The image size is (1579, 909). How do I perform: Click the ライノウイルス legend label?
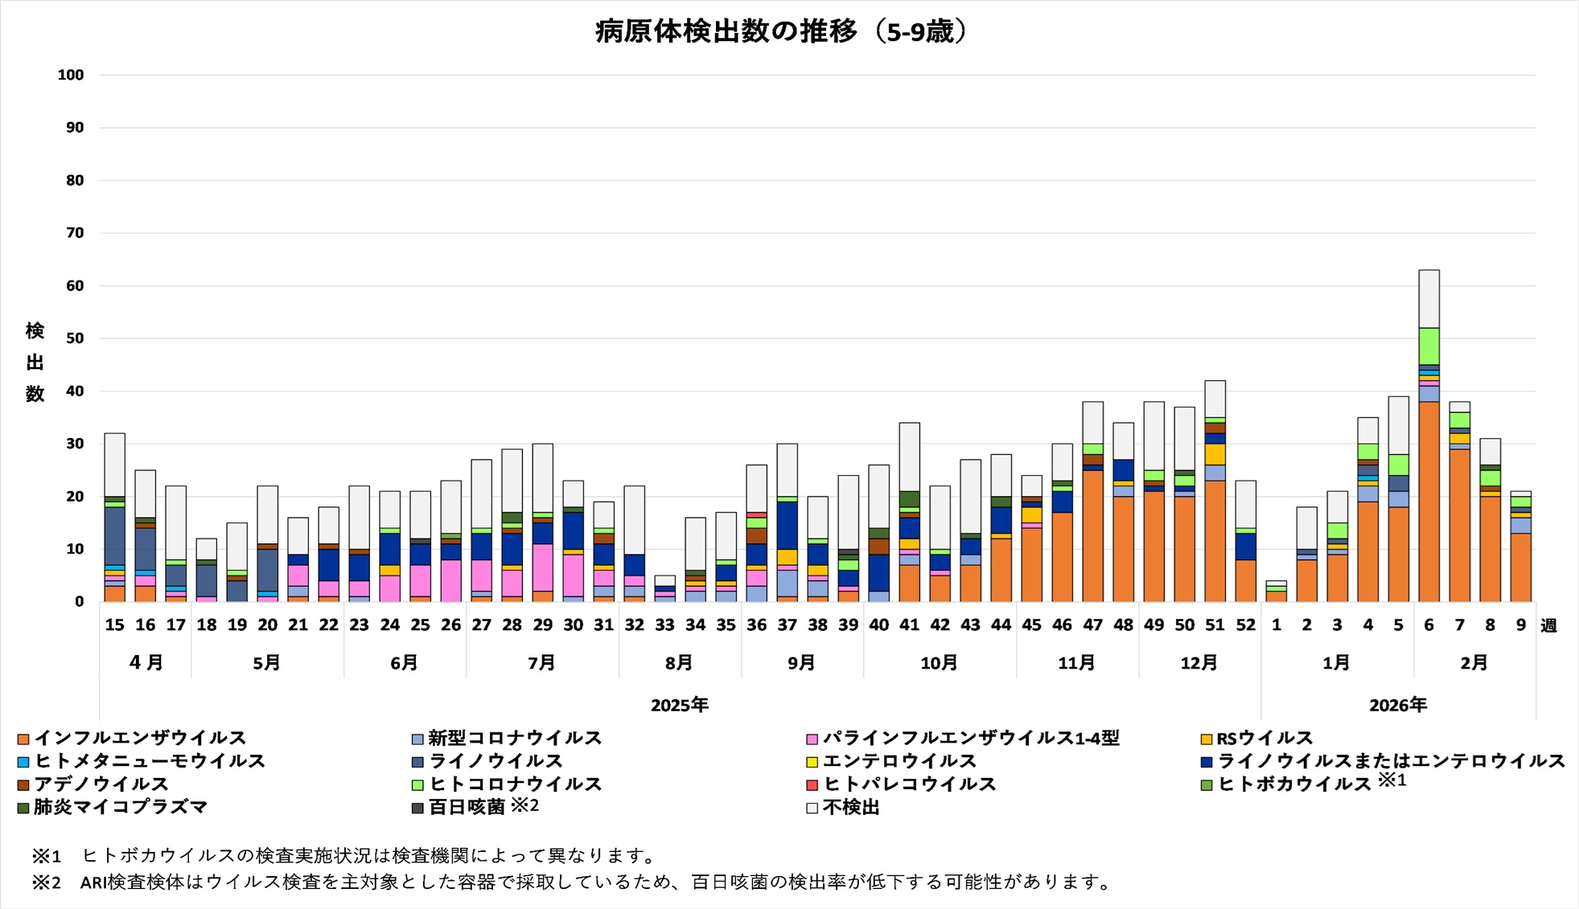click(x=495, y=761)
